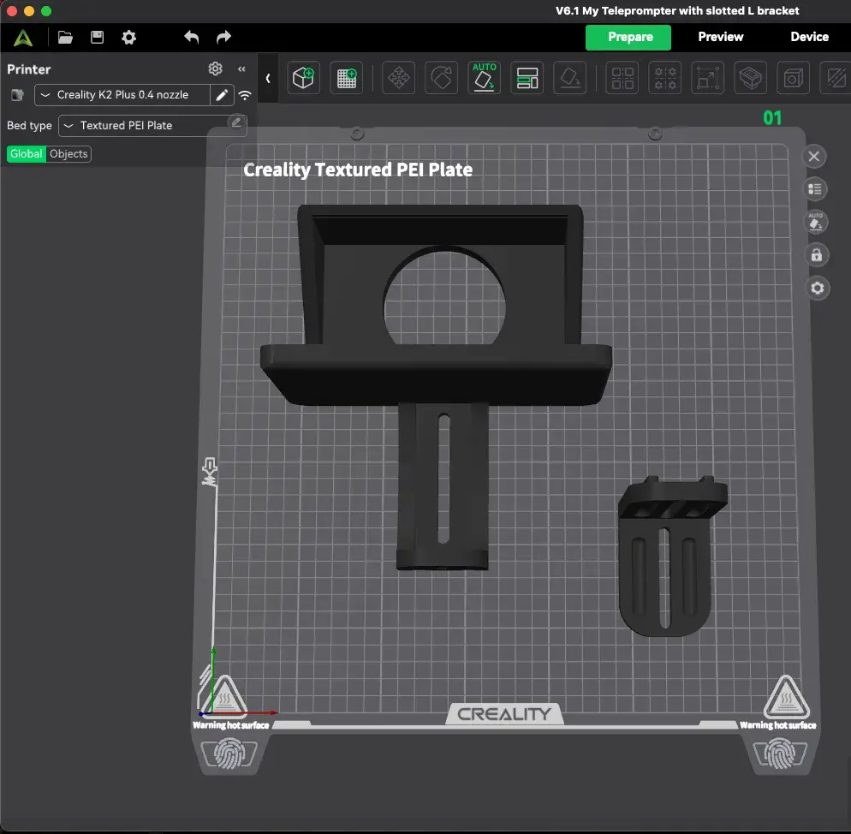This screenshot has width=851, height=834.
Task: Click the Arrange all objects icon
Action: 527,78
